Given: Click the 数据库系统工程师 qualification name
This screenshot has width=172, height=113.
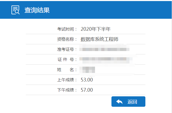Looking at the screenshot, I should (99, 39).
